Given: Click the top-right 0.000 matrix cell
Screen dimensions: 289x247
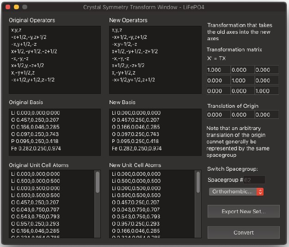Looking at the screenshot, I should coord(267,70).
